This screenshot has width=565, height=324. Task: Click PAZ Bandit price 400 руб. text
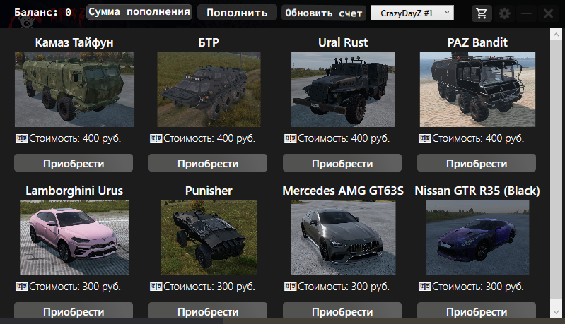tap(478, 138)
